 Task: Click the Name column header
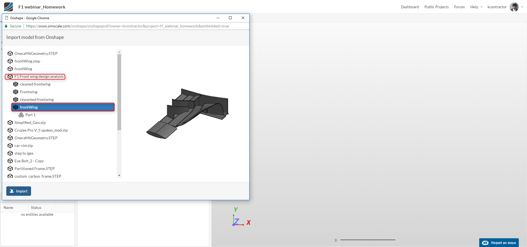[8, 208]
